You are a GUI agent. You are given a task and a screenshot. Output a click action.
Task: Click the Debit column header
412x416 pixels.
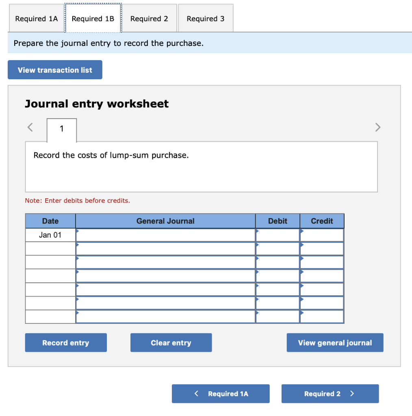[278, 221]
